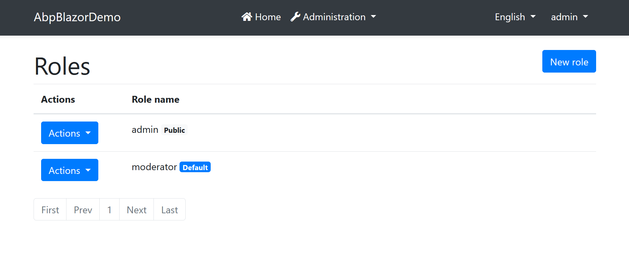
Task: Click the Prev pagination control
Action: (x=83, y=209)
